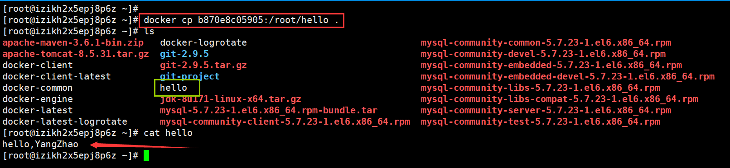Click the docker cp command text
Image resolution: width=730 pixels, height=168 pixels.
(241, 20)
